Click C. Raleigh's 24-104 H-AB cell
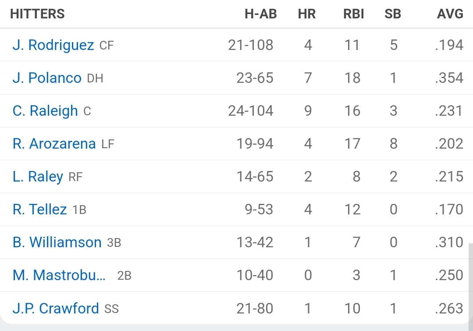The image size is (473, 331). pos(251,111)
